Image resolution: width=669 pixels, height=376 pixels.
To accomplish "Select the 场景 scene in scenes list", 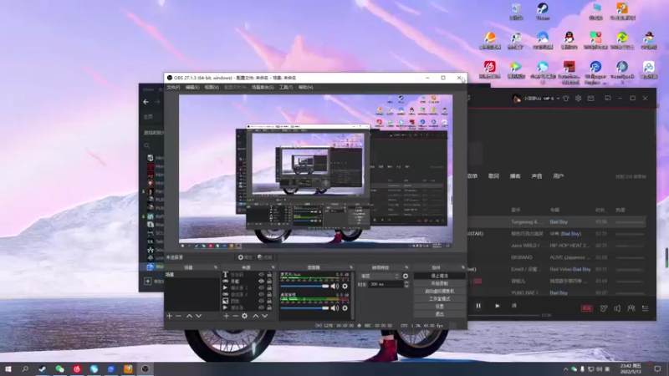I will 192,275.
